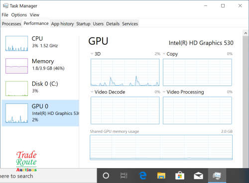This screenshot has width=249, height=183.
Task: Open the Options menu
Action: point(19,15)
